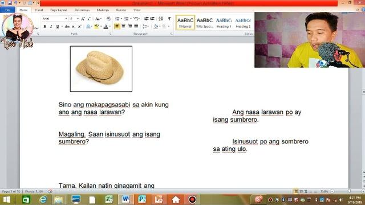Apply the Heading 1 style
The image size is (365, 205).
[224, 23]
